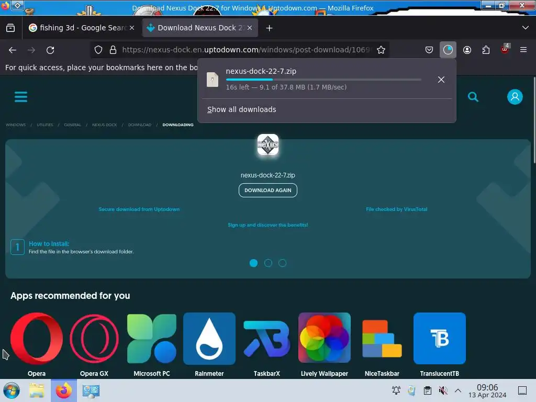Click the download progress bar
Viewport: 536px width, 402px height.
[323, 80]
